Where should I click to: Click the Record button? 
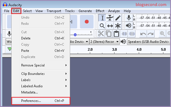click(87, 22)
